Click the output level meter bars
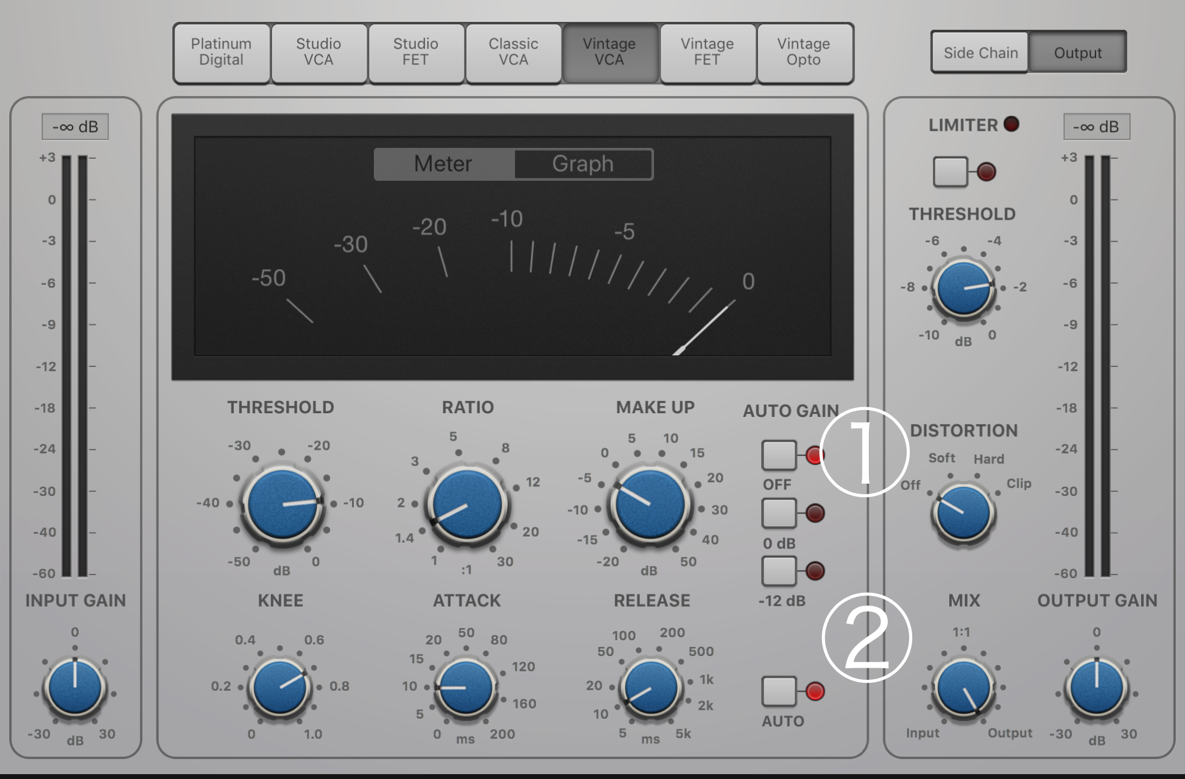The width and height of the screenshot is (1185, 779). pos(1097,366)
